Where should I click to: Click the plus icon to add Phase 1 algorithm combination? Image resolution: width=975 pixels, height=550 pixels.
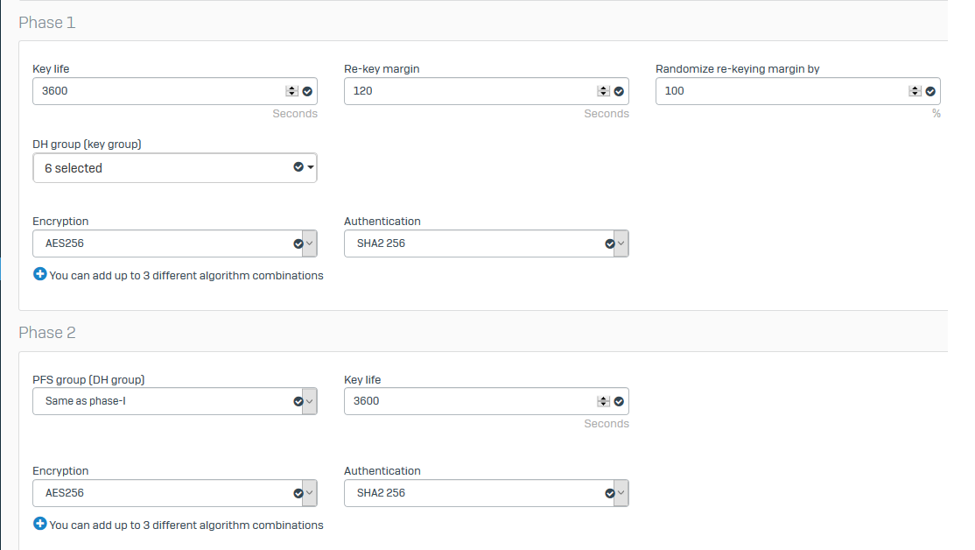[x=39, y=274]
